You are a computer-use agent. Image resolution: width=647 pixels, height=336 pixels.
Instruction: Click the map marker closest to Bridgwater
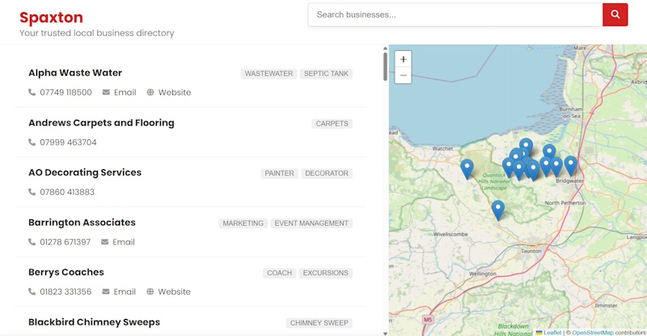pyautogui.click(x=571, y=166)
